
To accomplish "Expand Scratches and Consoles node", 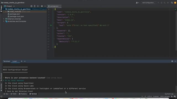I will [4, 21].
